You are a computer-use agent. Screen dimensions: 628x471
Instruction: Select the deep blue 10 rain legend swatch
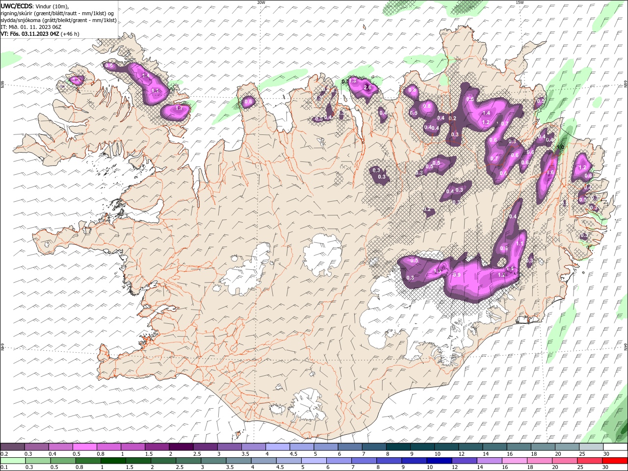click(x=439, y=461)
